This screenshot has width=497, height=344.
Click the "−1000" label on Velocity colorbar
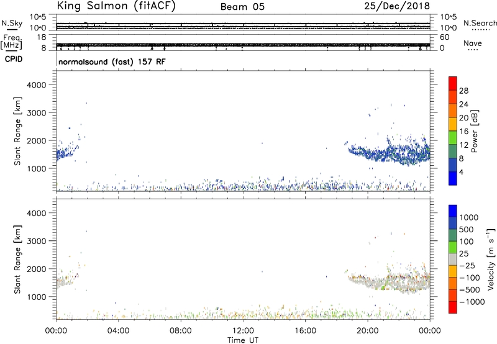[472, 302]
